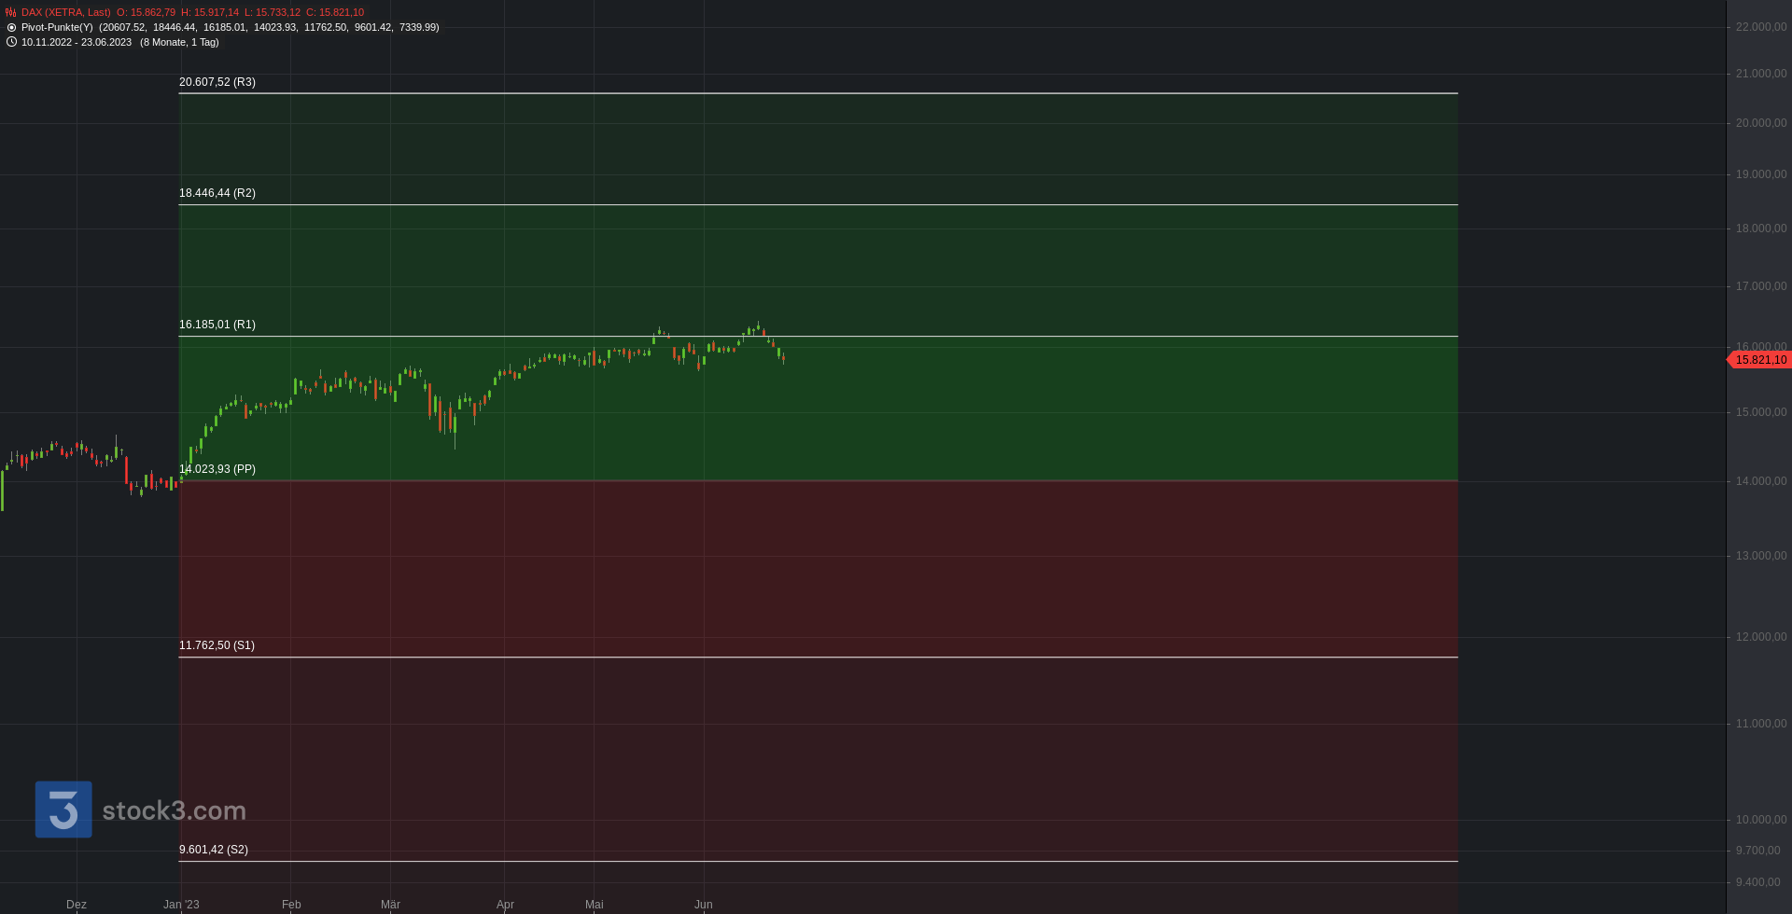Click '12.000,00' on the price axis
Image resolution: width=1792 pixels, height=914 pixels.
pos(1761,637)
